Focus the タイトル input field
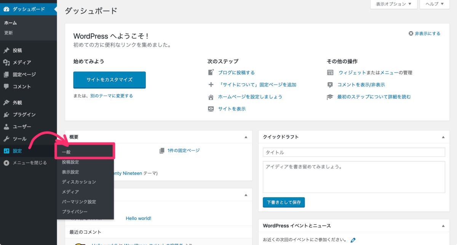Screen dimensions: 457x245 click(354, 152)
